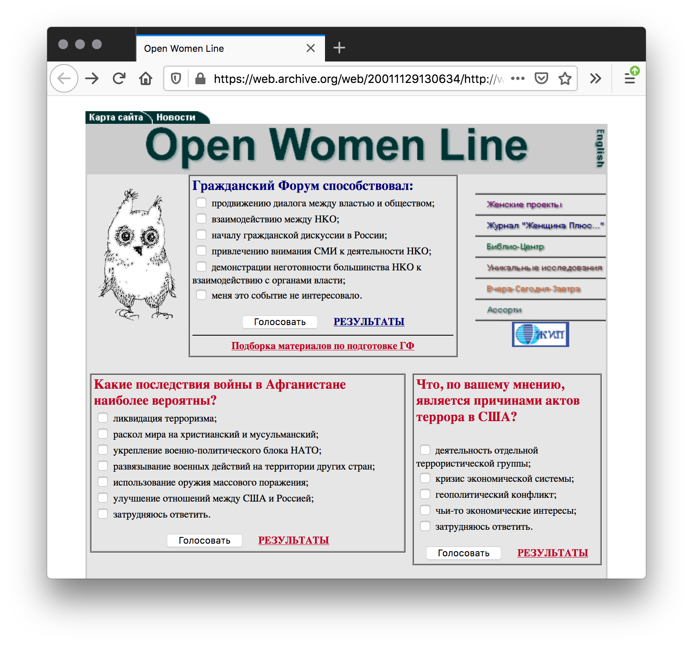This screenshot has height=646, width=693.
Task: Open Женские проекты sidebar item
Action: coord(525,205)
